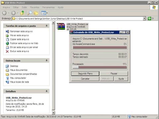Click the Tempo estimado label

pyautogui.click(x=80, y=57)
